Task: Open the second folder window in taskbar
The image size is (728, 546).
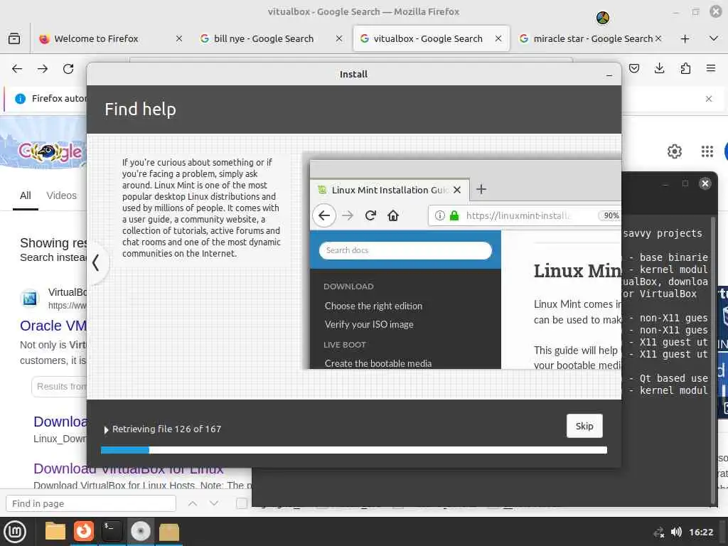Action: point(169,532)
